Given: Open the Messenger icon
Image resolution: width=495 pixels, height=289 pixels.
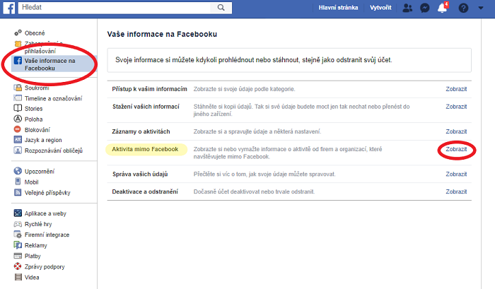Looking at the screenshot, I should point(426,8).
